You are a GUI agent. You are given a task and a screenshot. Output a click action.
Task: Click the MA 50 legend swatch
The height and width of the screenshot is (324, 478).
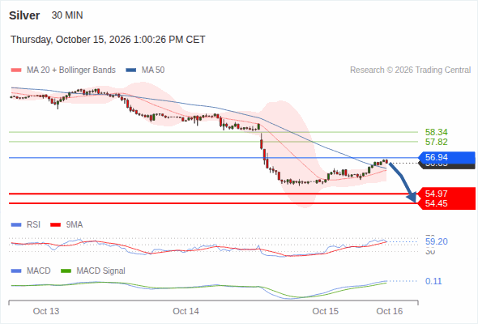[131, 70]
